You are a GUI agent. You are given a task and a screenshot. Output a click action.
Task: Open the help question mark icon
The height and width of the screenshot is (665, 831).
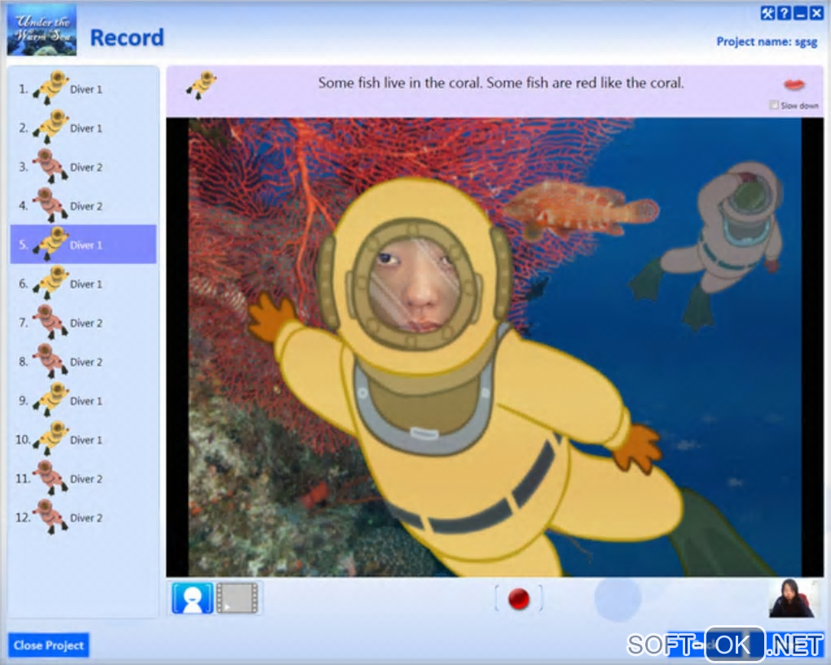point(784,13)
